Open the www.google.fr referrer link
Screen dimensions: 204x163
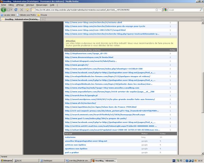click(x=76, y=65)
